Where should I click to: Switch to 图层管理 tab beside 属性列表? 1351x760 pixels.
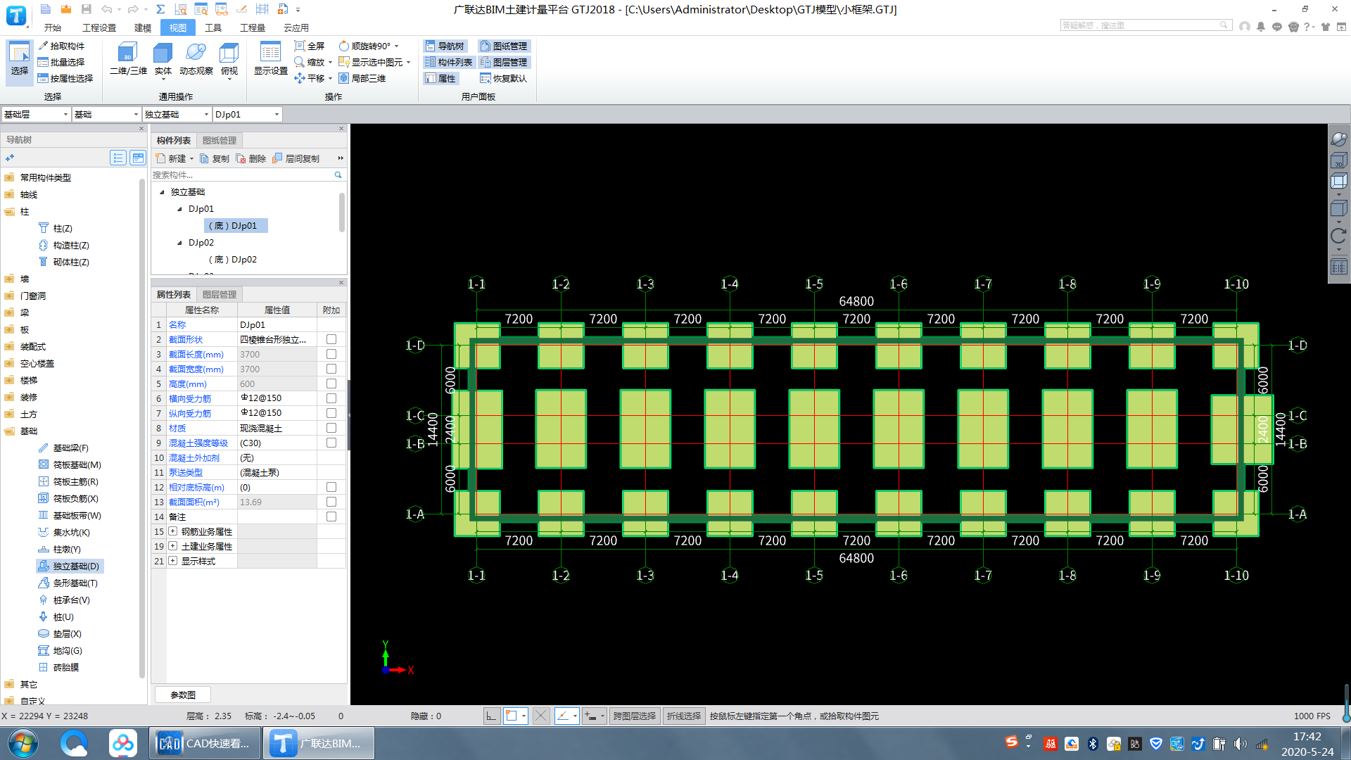pos(220,294)
